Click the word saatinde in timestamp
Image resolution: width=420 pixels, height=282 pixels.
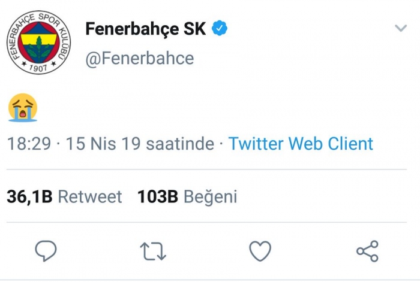click(x=181, y=144)
